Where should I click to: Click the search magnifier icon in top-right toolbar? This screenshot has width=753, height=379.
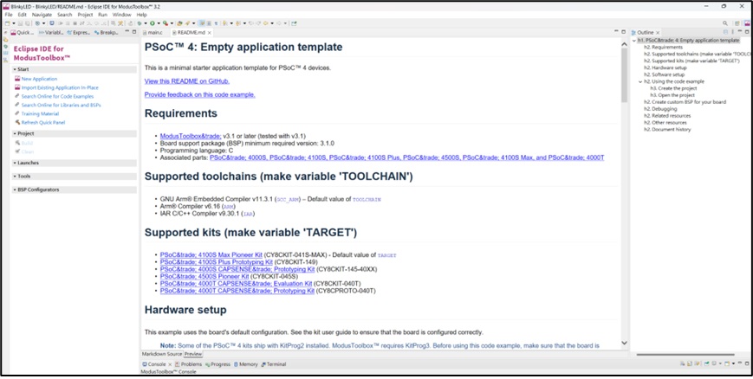coord(724,23)
